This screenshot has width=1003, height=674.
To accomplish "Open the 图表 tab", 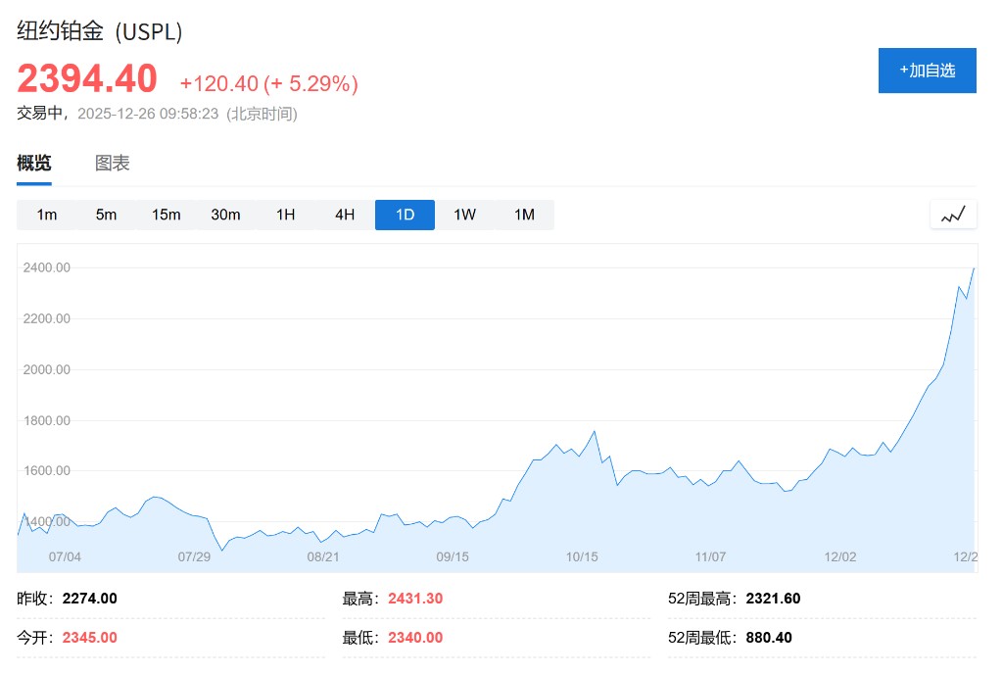I will tap(113, 164).
